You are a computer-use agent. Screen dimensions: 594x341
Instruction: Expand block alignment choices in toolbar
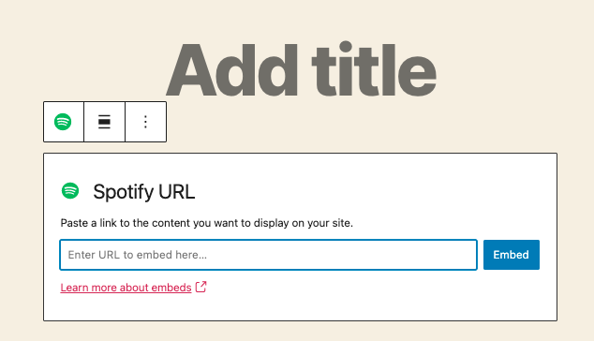pos(104,122)
